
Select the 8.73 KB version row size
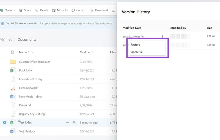click(x=211, y=36)
